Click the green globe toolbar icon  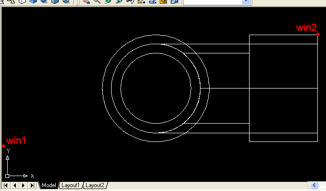click(108, 1)
